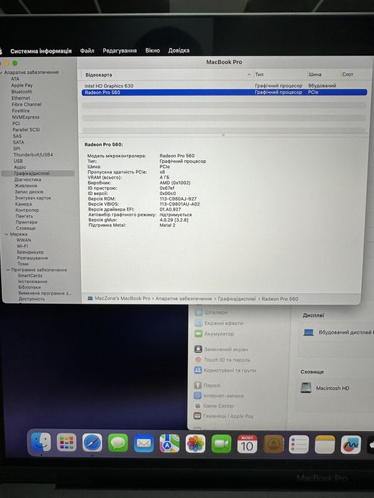Open Finder from the Dock
The image size is (374, 498).
(x=41, y=442)
